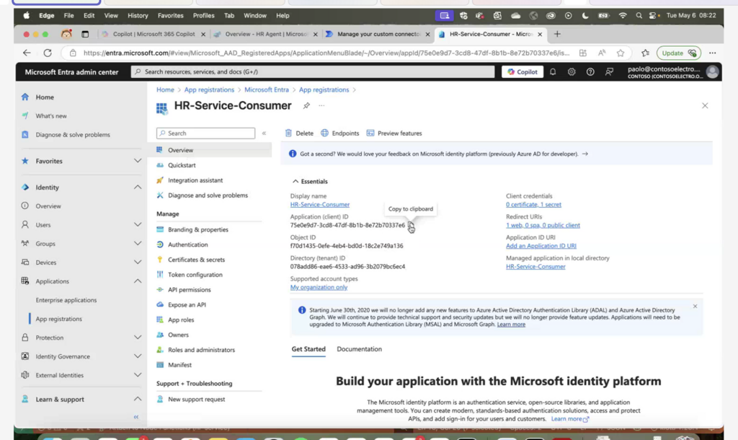Go back to the previous page

[x=27, y=53]
